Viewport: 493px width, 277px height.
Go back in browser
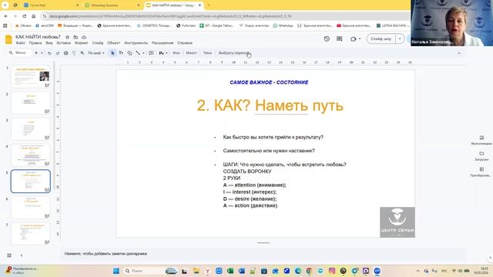point(6,16)
